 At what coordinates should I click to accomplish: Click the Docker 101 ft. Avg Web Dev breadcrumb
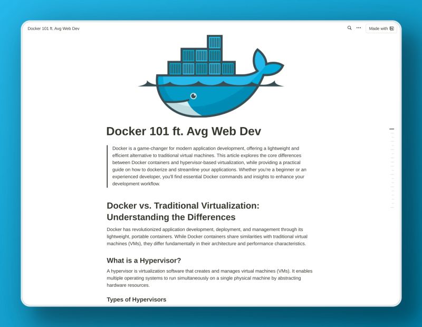point(54,28)
